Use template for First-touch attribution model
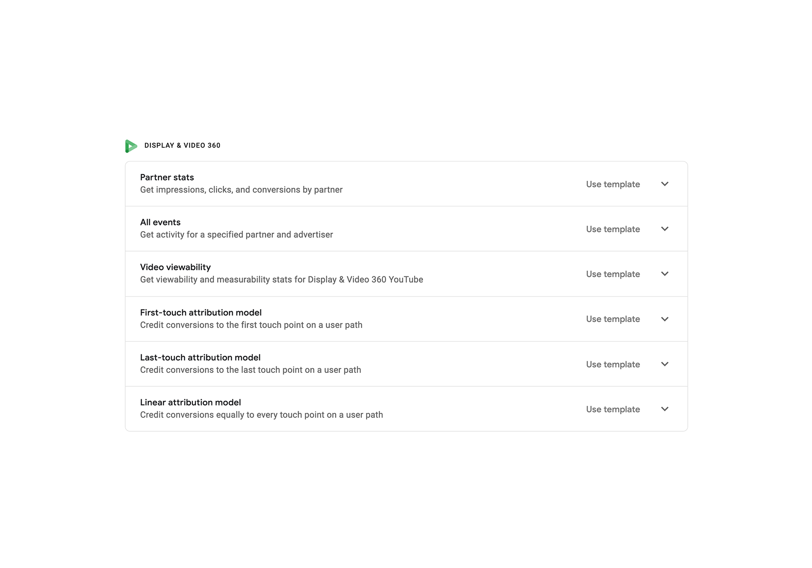This screenshot has width=812, height=568. coord(613,319)
